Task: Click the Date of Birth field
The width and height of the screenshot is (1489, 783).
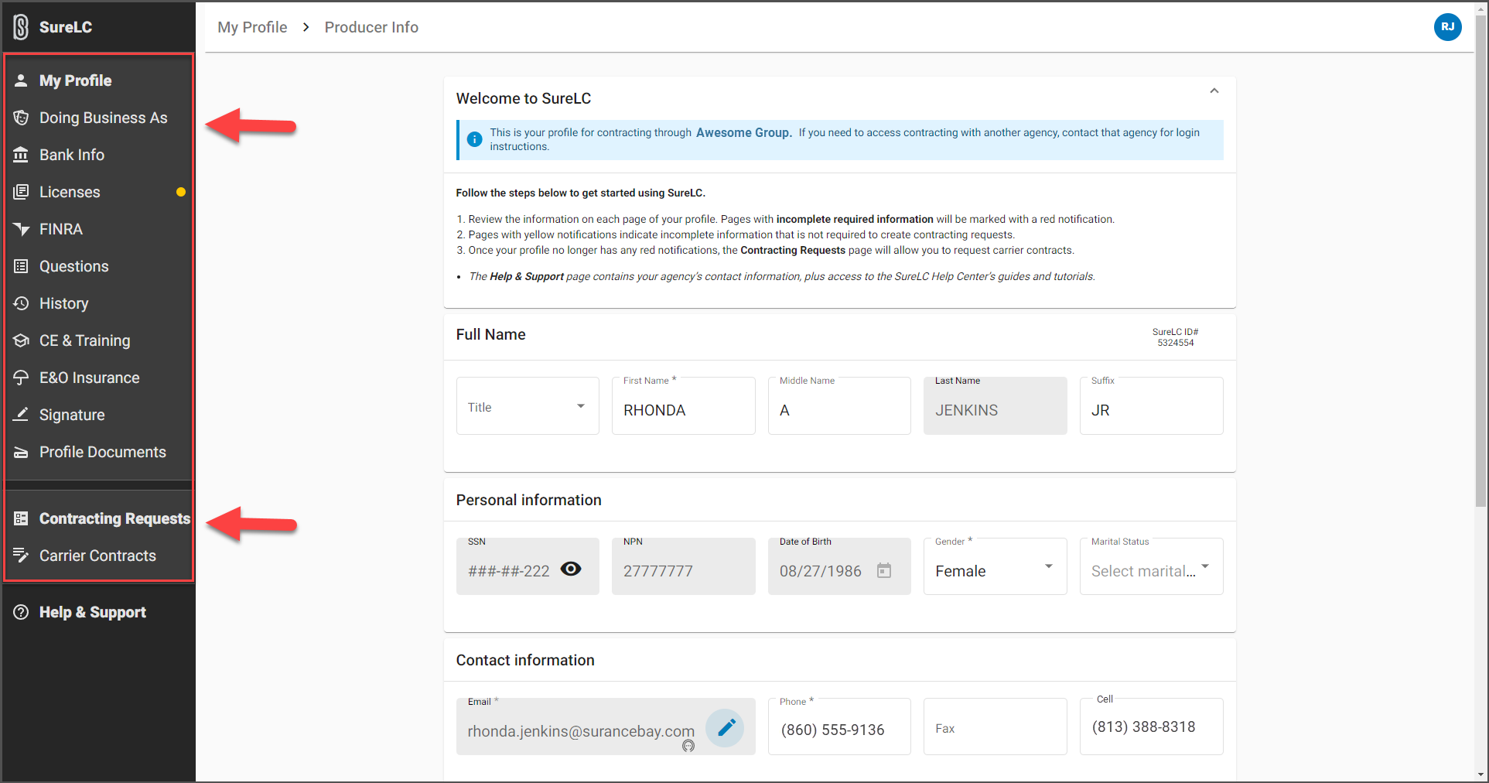Action: (x=839, y=566)
